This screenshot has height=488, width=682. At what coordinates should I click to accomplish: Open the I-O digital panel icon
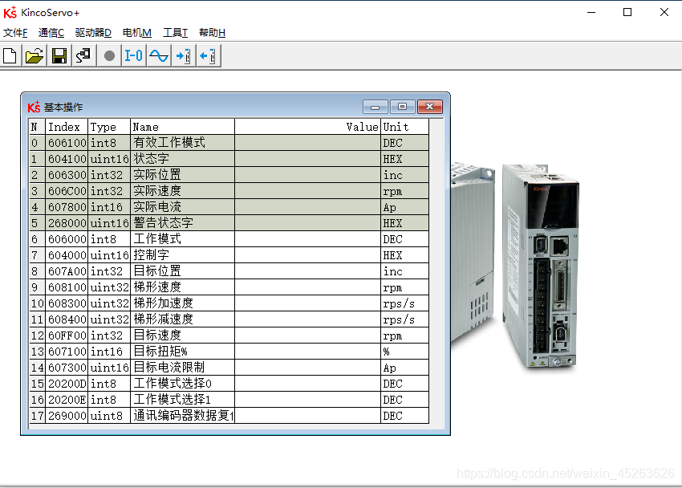133,56
